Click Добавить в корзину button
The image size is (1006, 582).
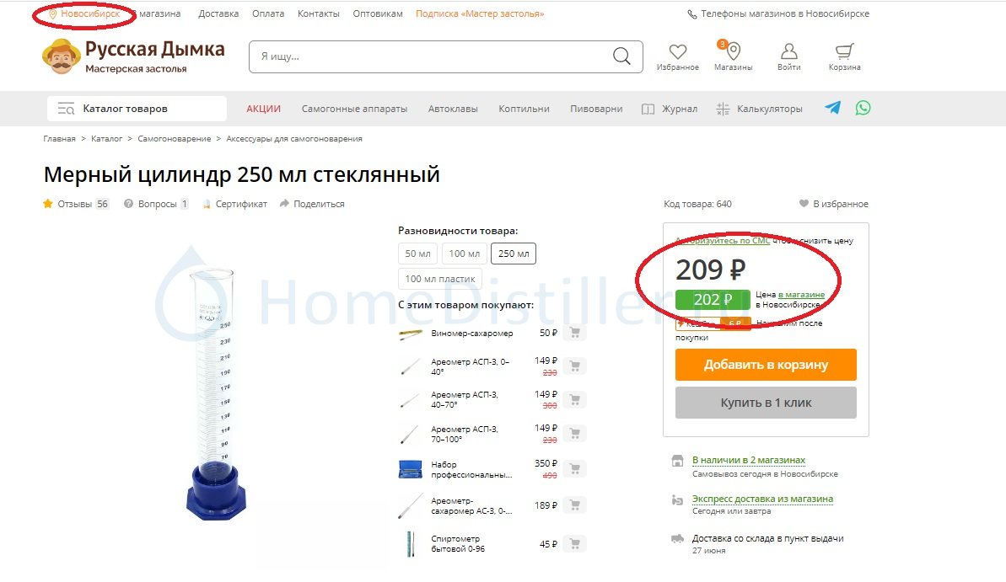point(766,365)
